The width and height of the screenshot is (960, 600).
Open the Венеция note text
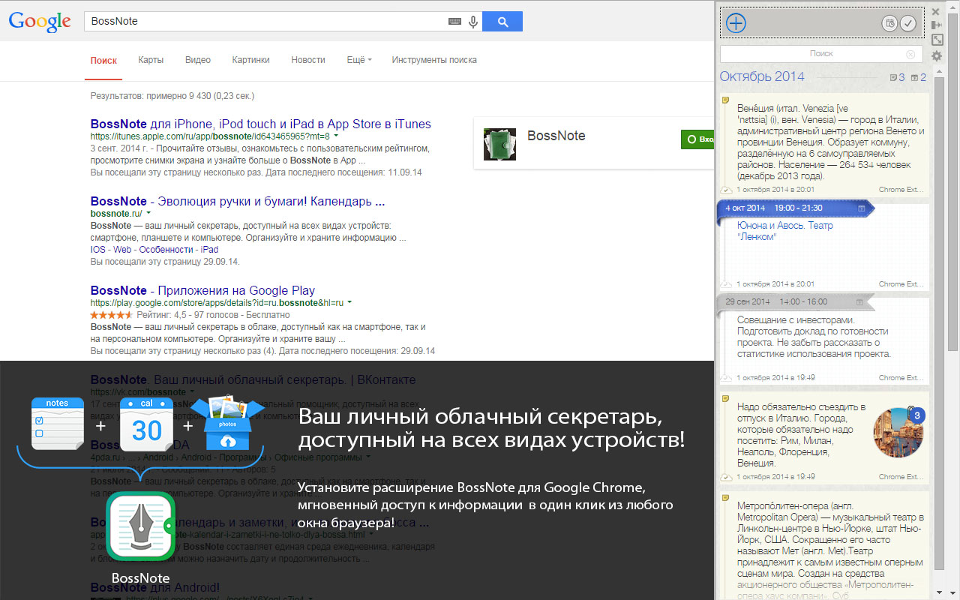click(830, 142)
